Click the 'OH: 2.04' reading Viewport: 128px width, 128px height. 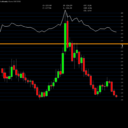[x=88, y=8]
